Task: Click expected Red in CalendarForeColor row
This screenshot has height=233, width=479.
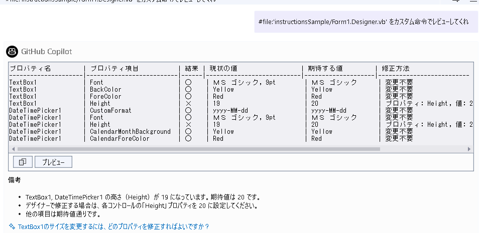Action: (316, 138)
